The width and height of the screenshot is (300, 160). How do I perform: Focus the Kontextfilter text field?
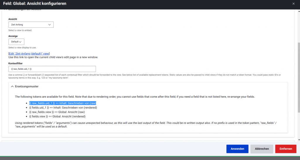point(52,69)
